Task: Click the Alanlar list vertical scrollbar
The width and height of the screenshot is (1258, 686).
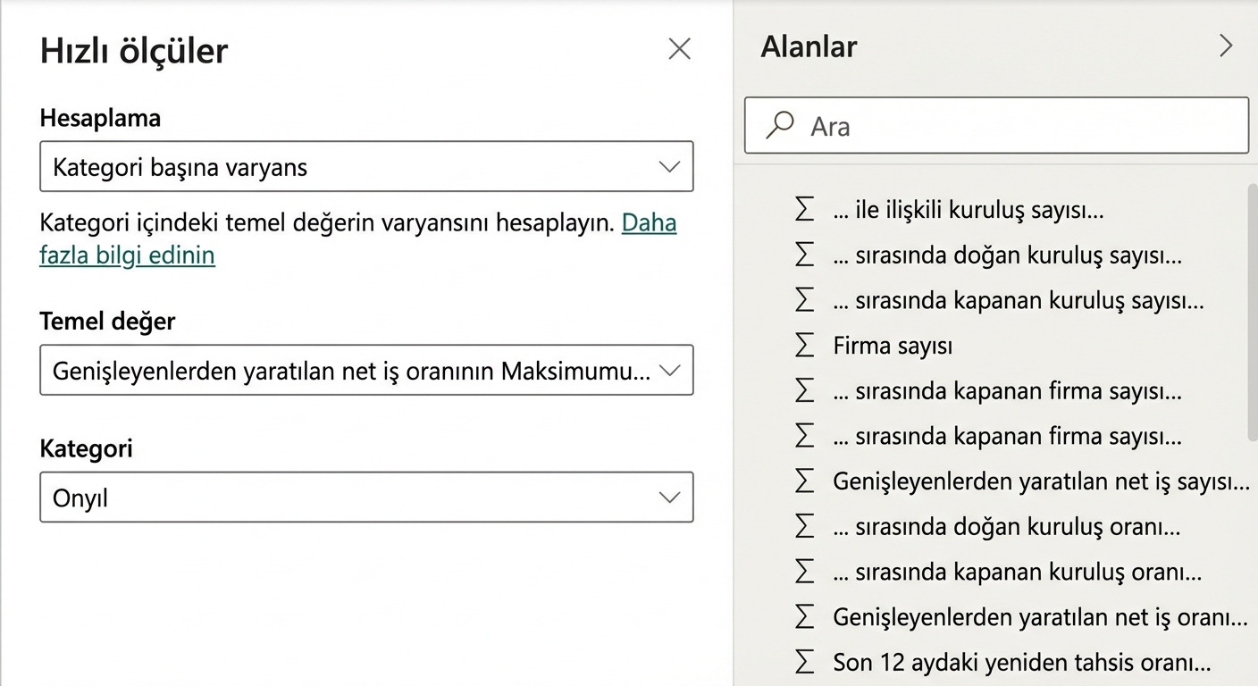Action: pos(1253,313)
